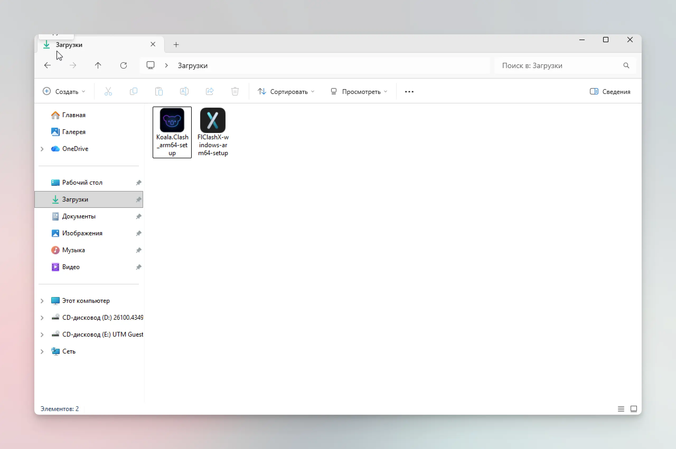Open a new tab with plus button
The width and height of the screenshot is (676, 449).
point(176,45)
